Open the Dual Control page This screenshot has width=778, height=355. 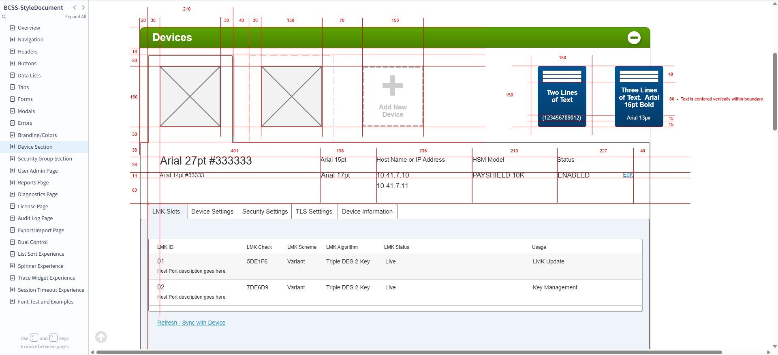[x=33, y=242]
